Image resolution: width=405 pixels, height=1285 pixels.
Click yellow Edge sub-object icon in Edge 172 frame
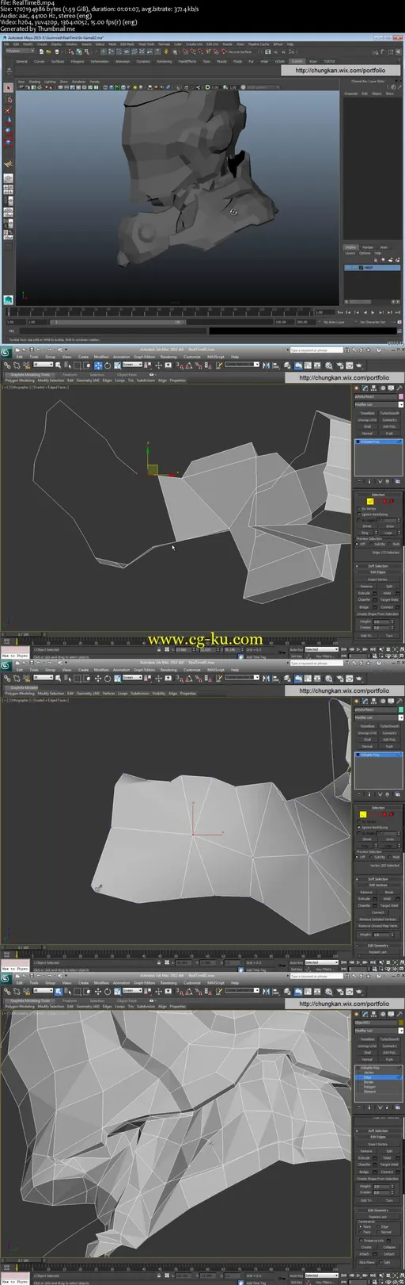coord(370,502)
